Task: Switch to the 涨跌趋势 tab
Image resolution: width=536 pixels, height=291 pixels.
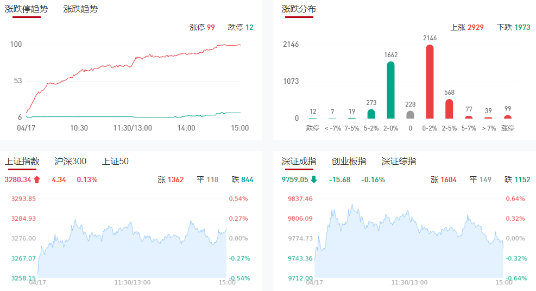Action: click(80, 9)
